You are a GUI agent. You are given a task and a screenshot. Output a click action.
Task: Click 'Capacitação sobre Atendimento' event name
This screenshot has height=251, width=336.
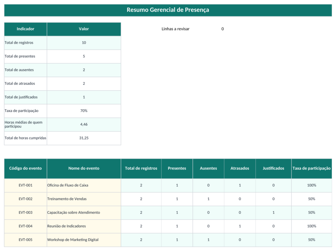(84, 212)
